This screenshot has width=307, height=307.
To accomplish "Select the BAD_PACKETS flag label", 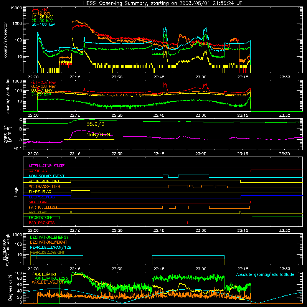I will point(42,223).
